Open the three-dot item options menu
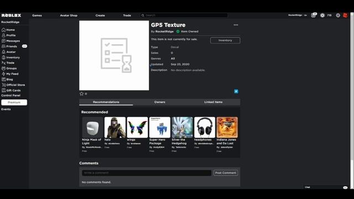354x199 pixels. pos(236,25)
